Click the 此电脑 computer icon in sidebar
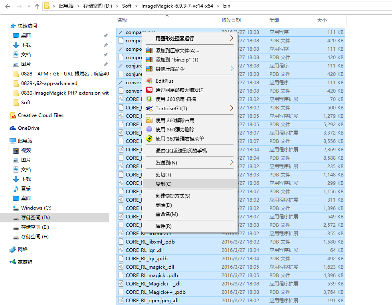 (x=13, y=141)
